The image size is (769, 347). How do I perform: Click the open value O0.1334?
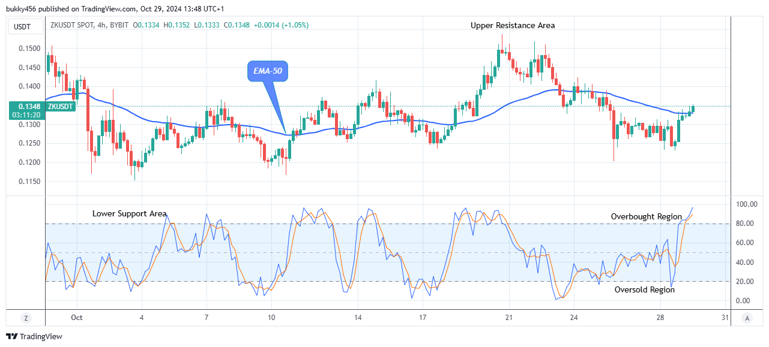click(x=147, y=25)
